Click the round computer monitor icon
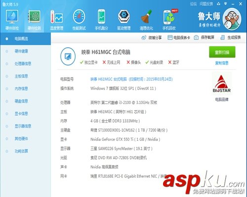 pyautogui.click(x=68, y=56)
